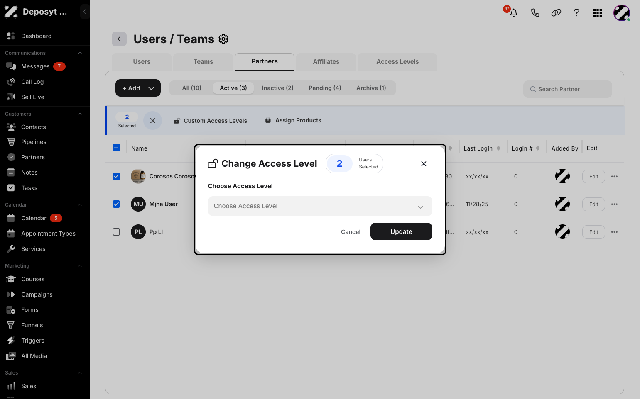Close the Change Access Level dialog
The image size is (640, 399).
click(424, 164)
